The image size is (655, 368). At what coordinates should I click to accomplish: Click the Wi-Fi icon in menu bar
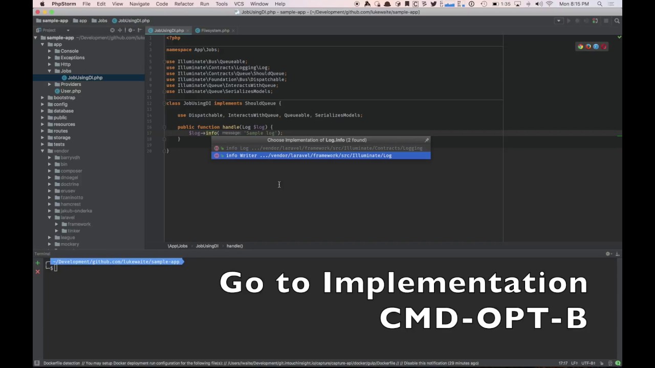click(x=550, y=4)
